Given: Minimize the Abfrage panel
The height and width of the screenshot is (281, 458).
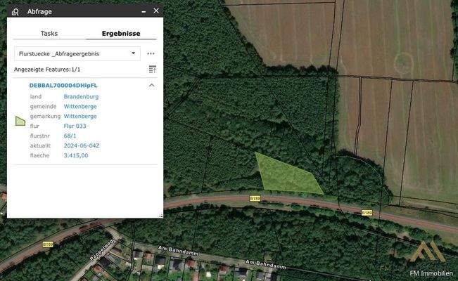Looking at the screenshot, I should 144,11.
